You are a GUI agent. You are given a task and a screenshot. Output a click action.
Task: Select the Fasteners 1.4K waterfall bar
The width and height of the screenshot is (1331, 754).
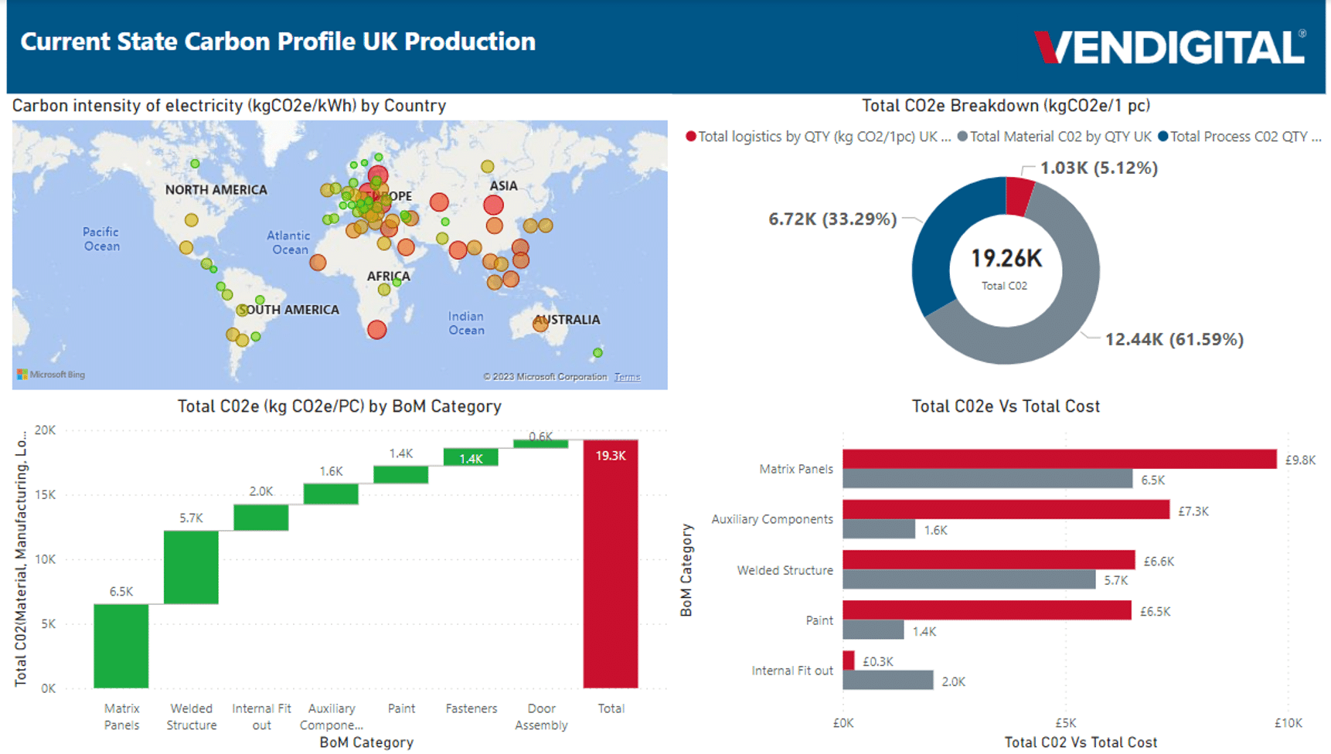pos(471,457)
